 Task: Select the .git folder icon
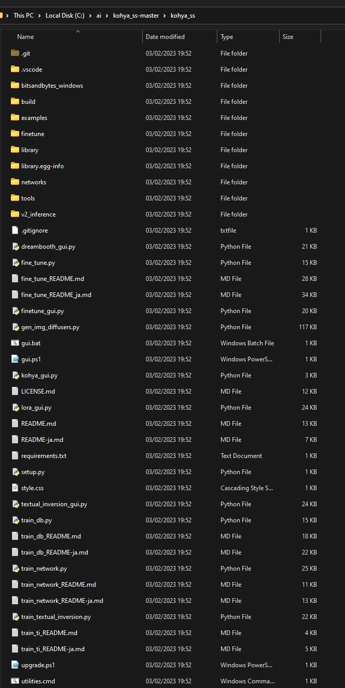click(x=15, y=53)
